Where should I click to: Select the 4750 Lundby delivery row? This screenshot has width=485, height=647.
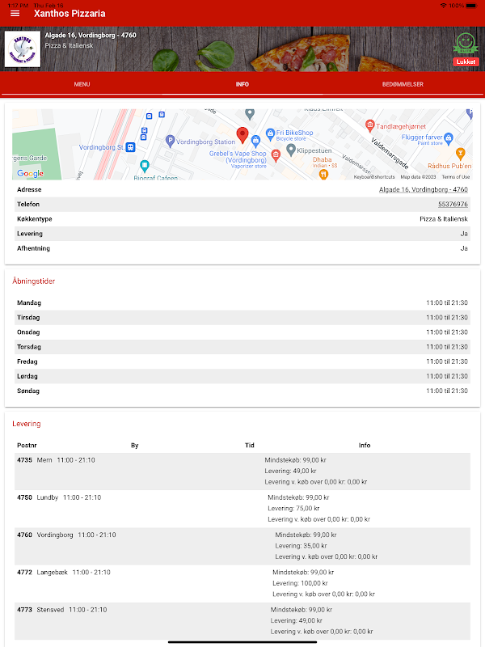242,509
